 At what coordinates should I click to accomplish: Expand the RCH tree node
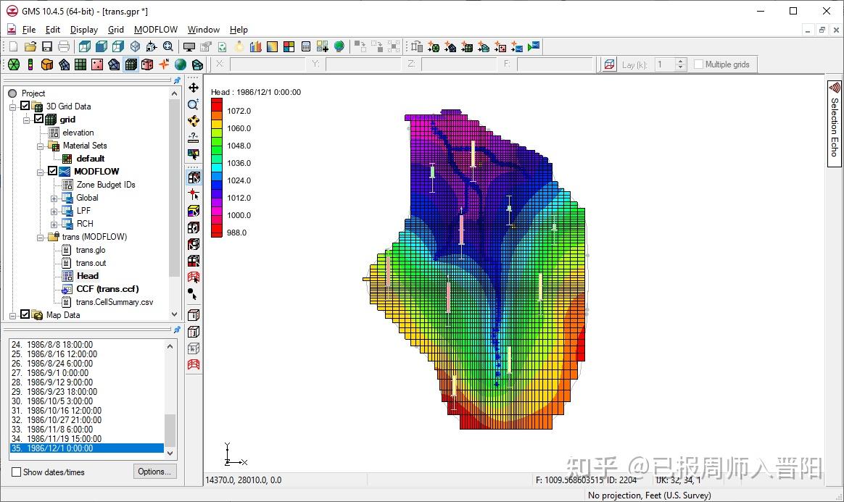tap(54, 224)
